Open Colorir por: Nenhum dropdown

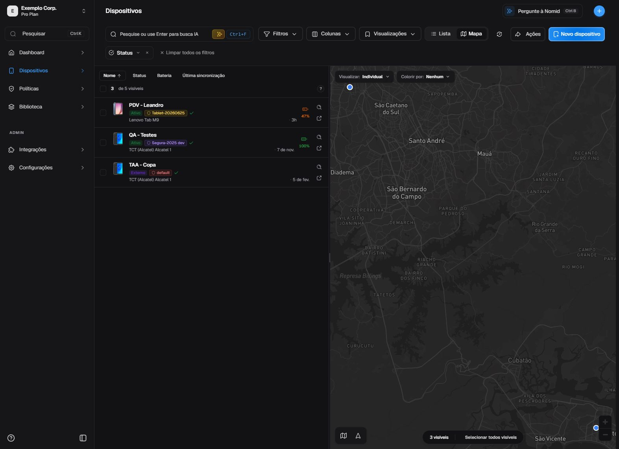click(425, 77)
